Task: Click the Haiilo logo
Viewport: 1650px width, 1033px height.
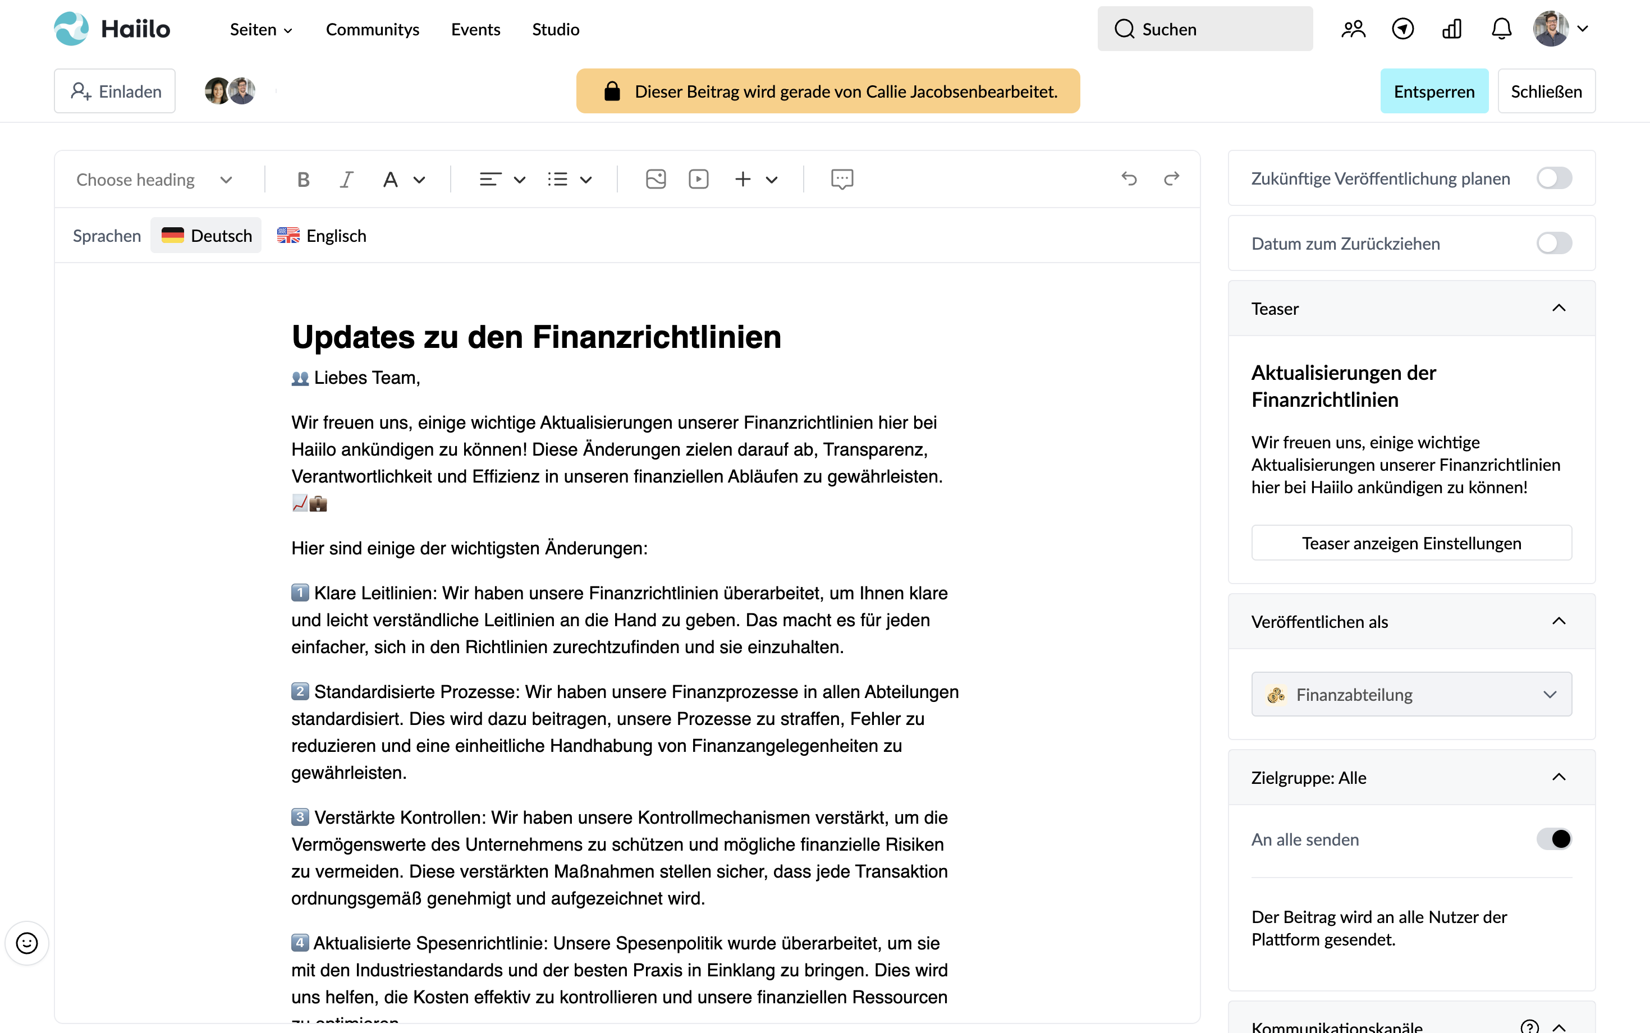Action: [112, 29]
